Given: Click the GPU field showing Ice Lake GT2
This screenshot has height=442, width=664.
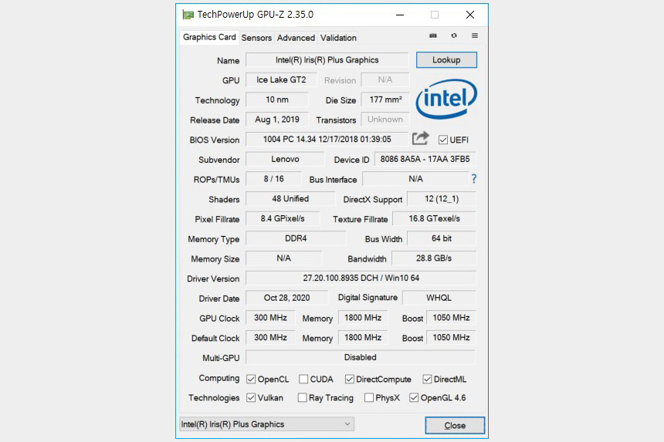Looking at the screenshot, I should 281,80.
